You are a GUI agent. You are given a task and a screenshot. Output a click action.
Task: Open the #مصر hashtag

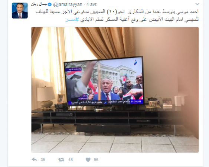point(72,19)
